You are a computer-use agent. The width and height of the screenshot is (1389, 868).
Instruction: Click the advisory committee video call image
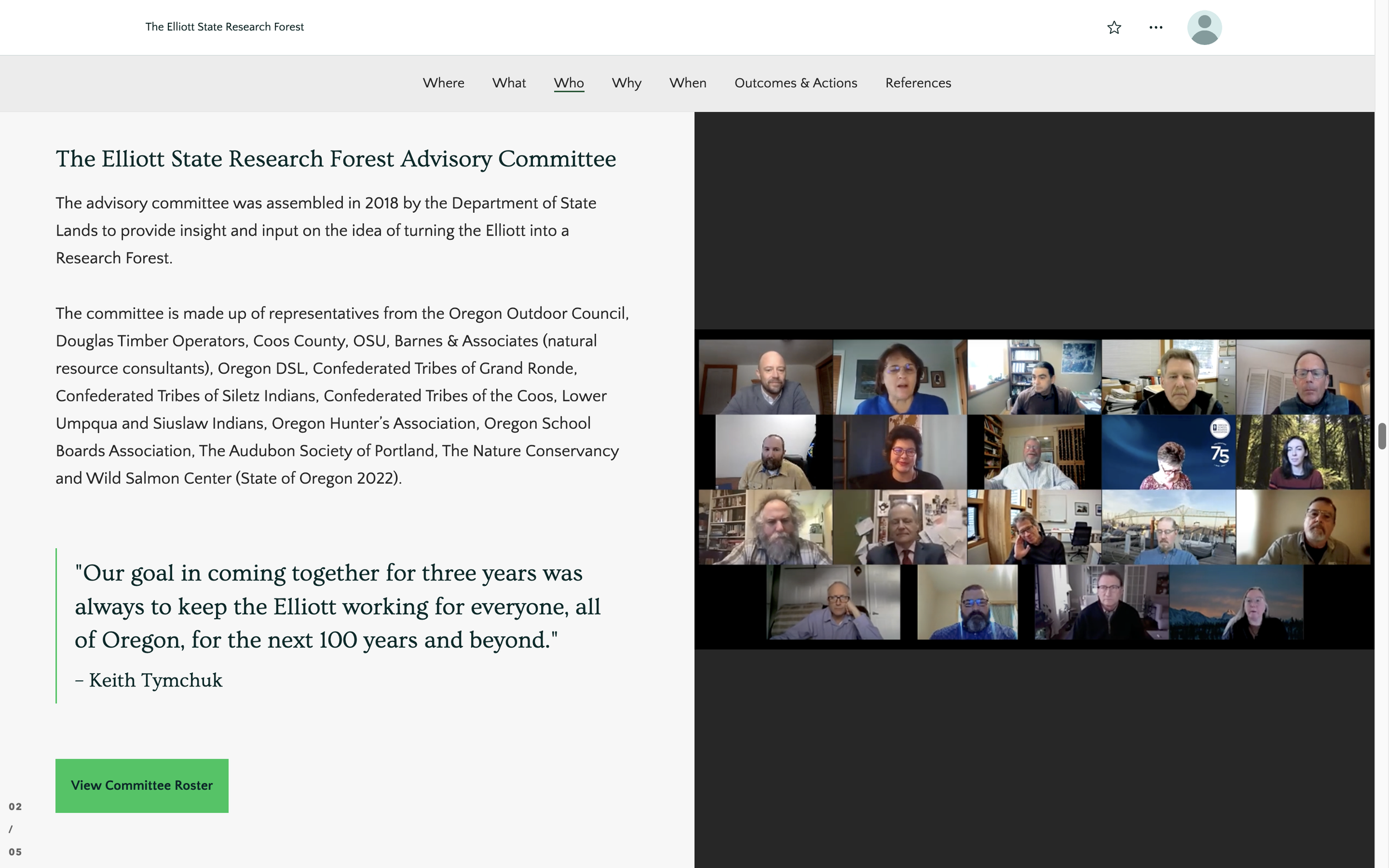pos(1033,489)
